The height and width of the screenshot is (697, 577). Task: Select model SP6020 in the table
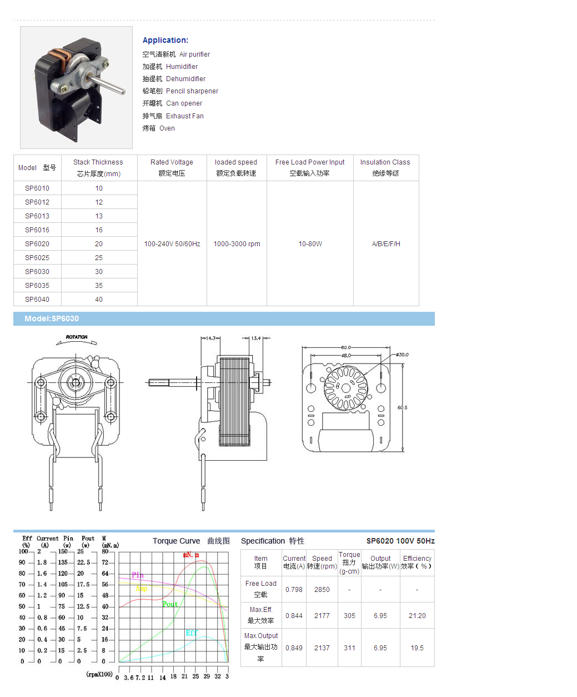[x=37, y=244]
